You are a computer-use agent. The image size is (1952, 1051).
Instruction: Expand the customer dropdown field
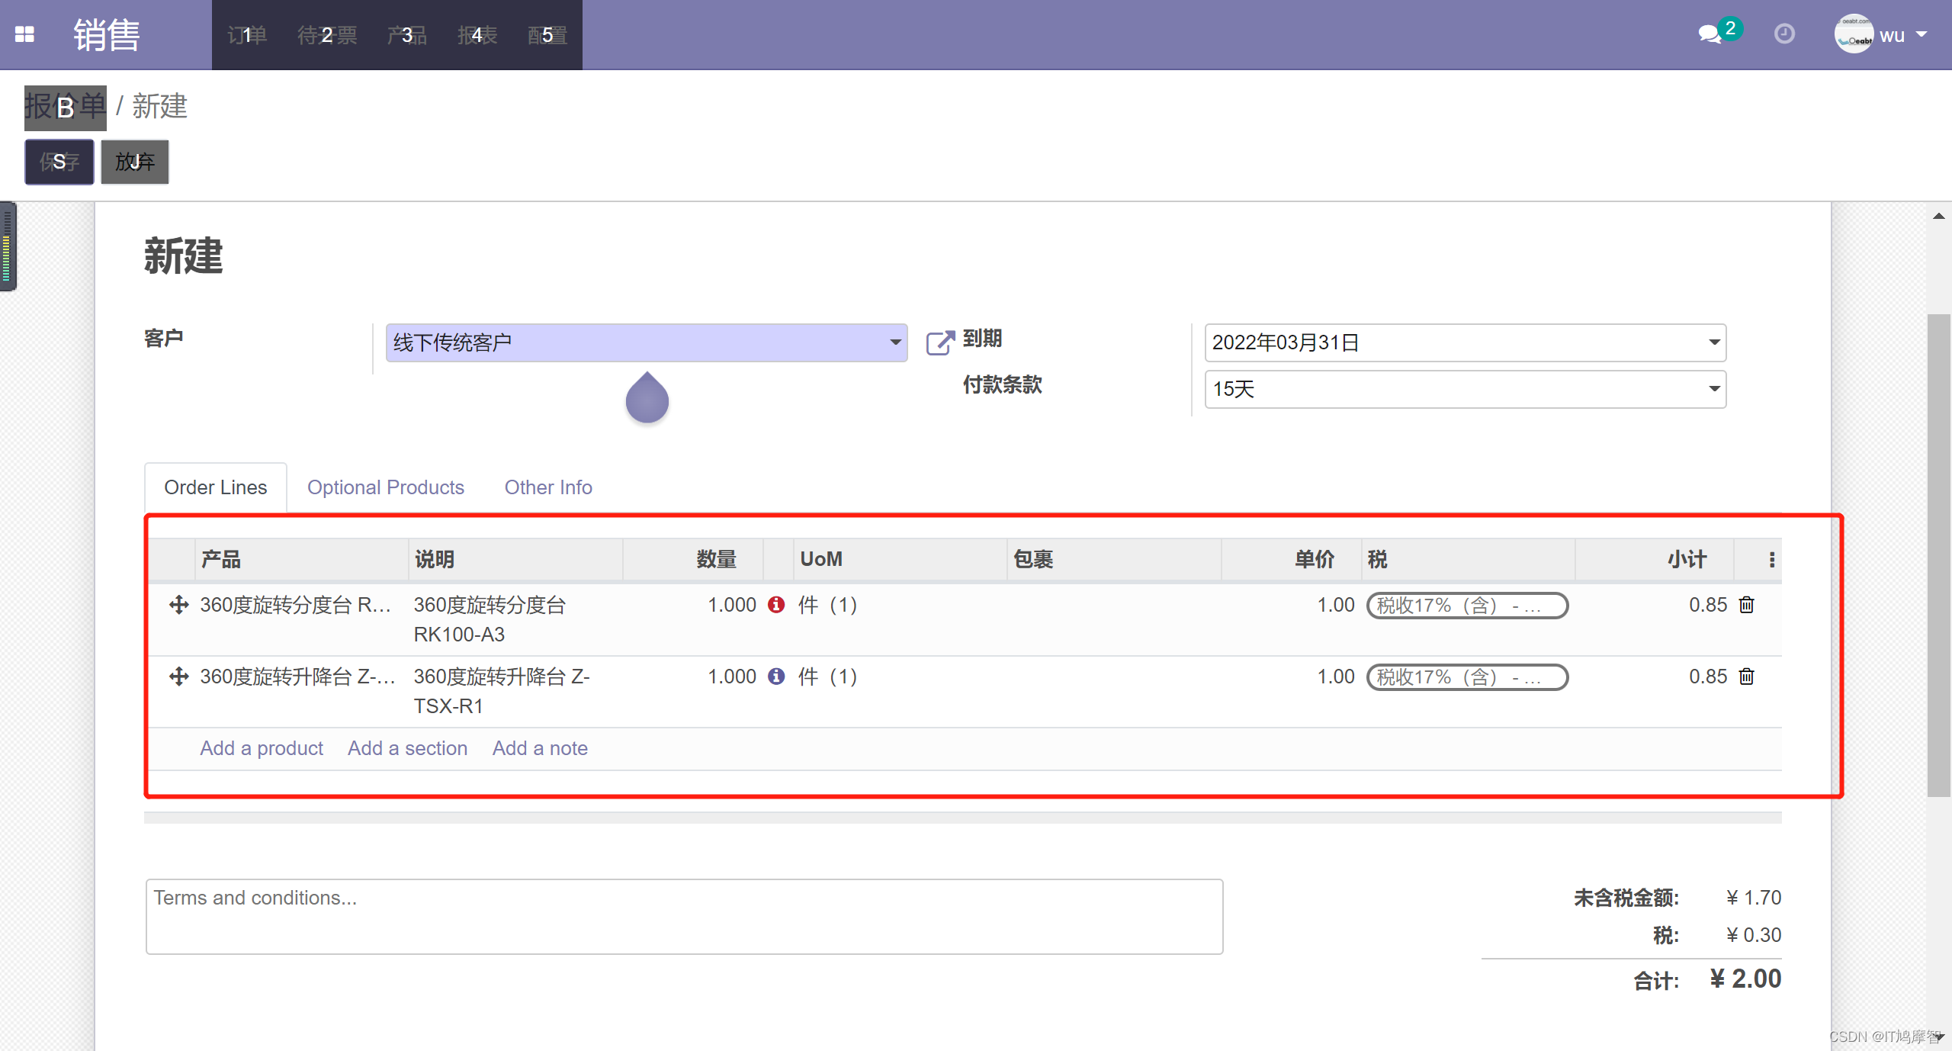pos(895,342)
